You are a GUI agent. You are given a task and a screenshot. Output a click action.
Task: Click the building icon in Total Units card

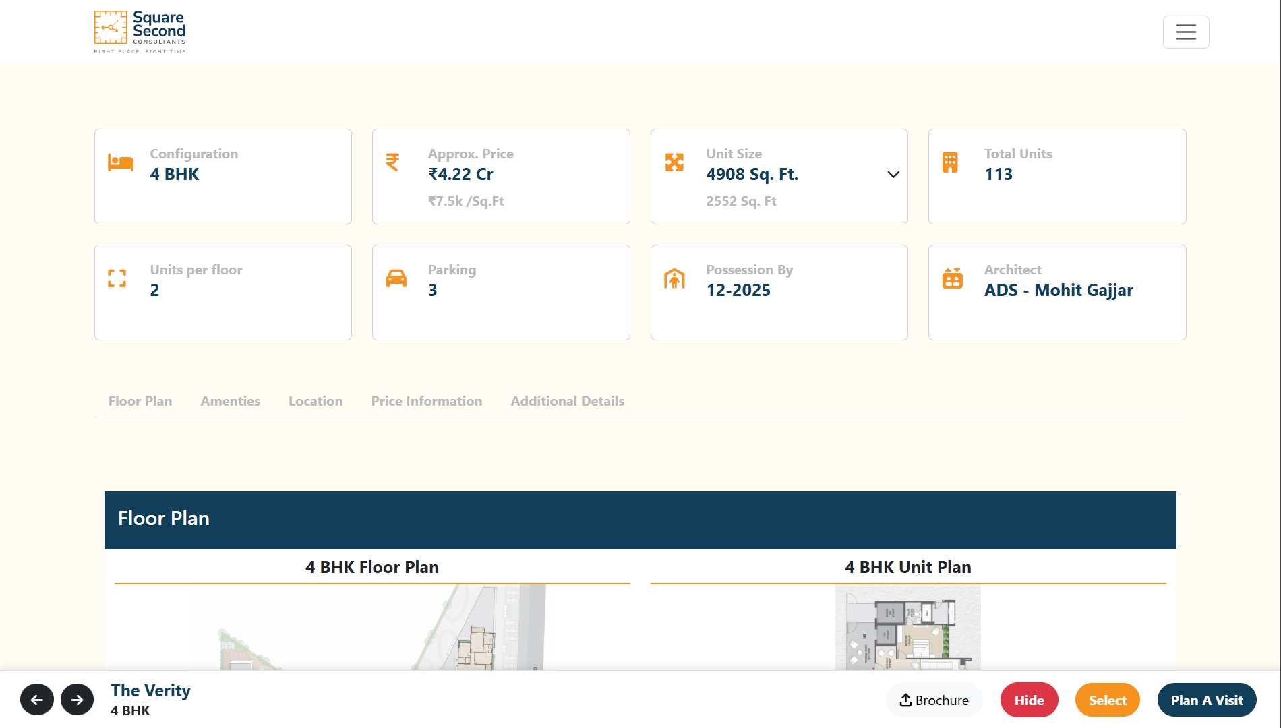(950, 162)
